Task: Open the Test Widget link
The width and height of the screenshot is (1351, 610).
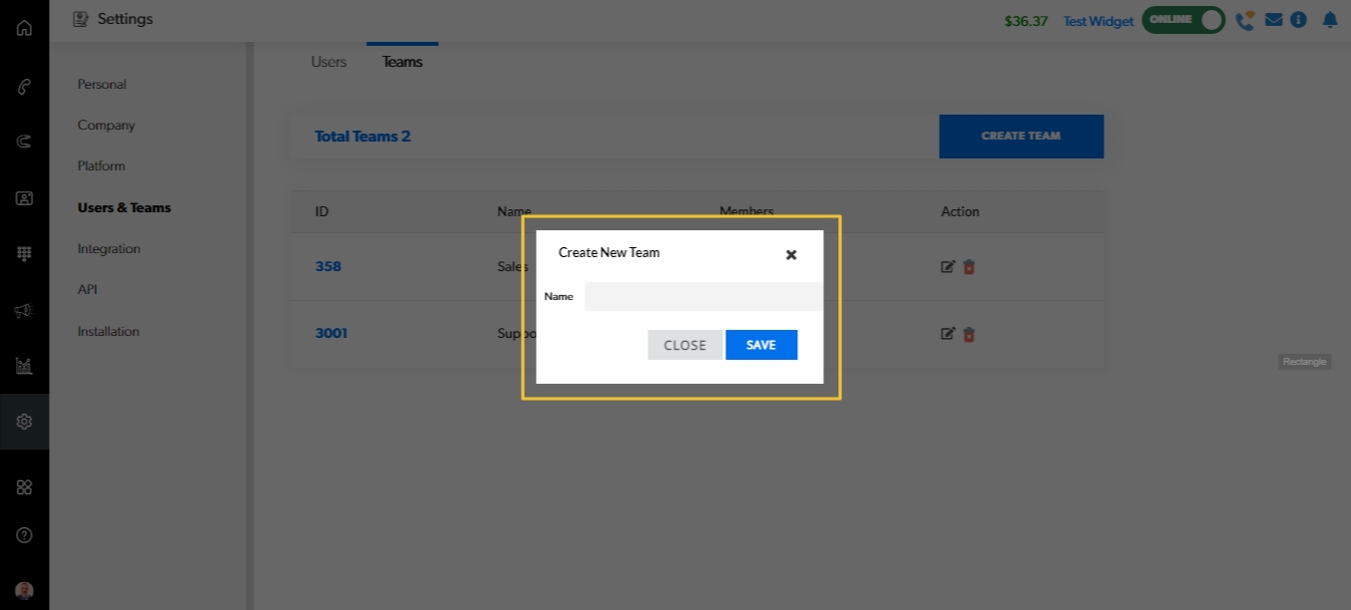Action: [x=1098, y=21]
